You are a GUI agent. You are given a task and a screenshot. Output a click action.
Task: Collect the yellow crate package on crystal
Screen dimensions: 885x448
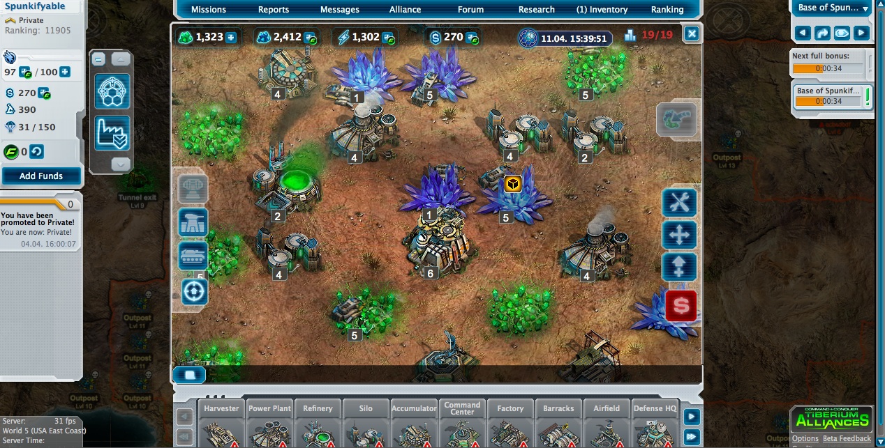(512, 184)
